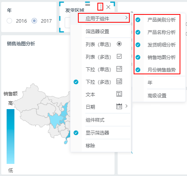Screen dimensions: 187x176
Task: Click the 销售额 gradient legend bar
Action: click(x=11, y=136)
